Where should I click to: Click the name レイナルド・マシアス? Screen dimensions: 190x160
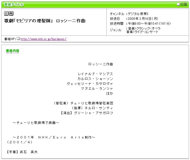(95, 74)
